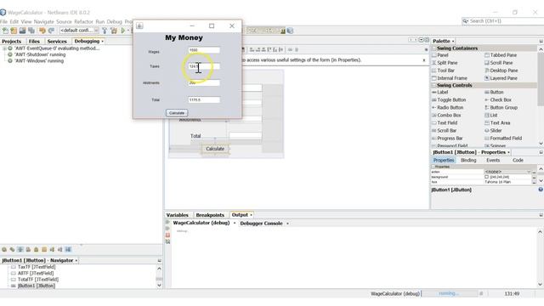This screenshot has width=544, height=306.
Task: Switch to the Breakpoints tab
Action: pyautogui.click(x=210, y=215)
